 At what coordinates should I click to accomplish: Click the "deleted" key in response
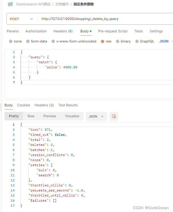tap(37, 145)
